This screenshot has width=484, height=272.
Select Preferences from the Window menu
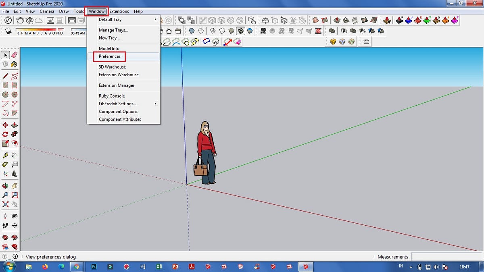[110, 56]
